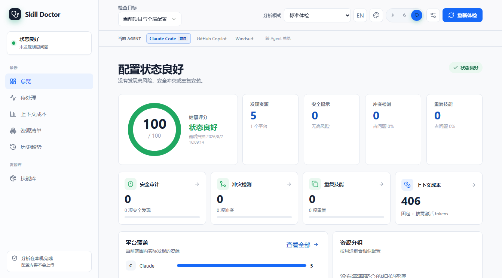Click the health score ring showing 100
Image resolution: width=502 pixels, height=278 pixels.
154,129
